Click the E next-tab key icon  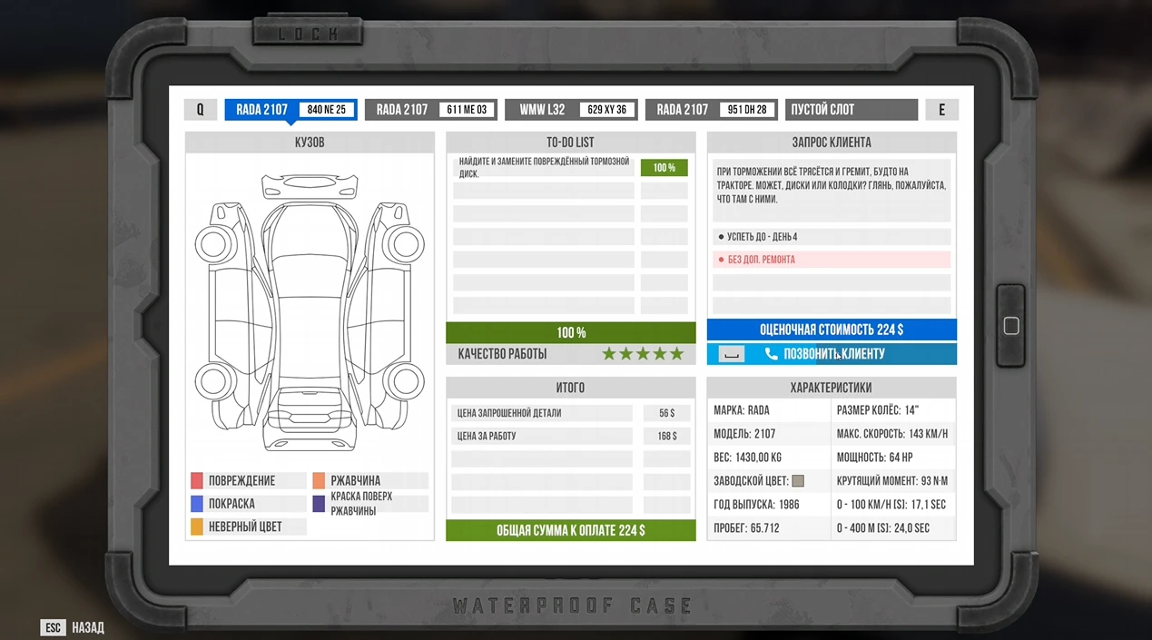(941, 110)
